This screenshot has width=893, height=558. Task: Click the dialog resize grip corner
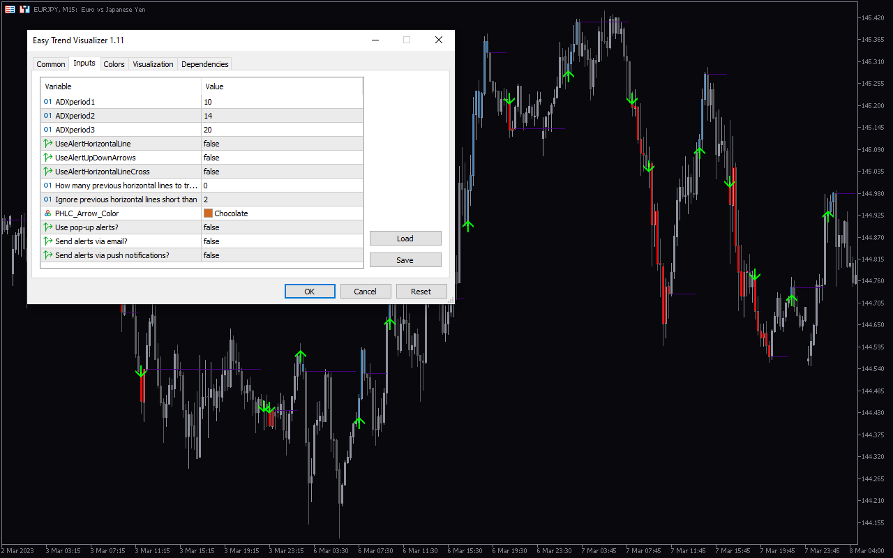451,300
